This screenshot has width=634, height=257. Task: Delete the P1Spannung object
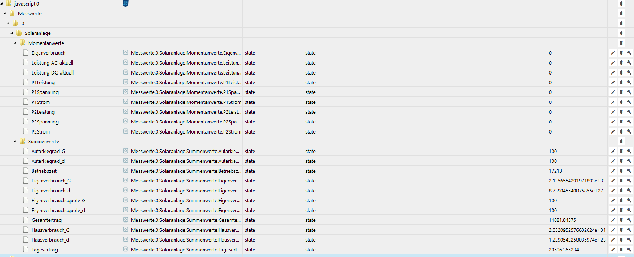[621, 92]
